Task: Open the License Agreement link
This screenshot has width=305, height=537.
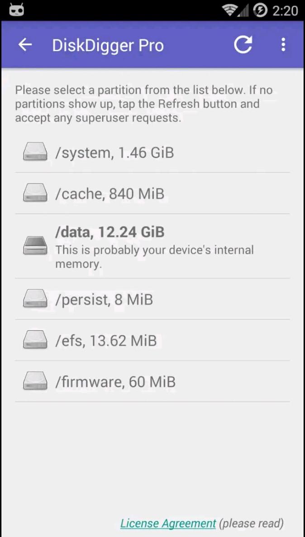Action: pyautogui.click(x=168, y=523)
